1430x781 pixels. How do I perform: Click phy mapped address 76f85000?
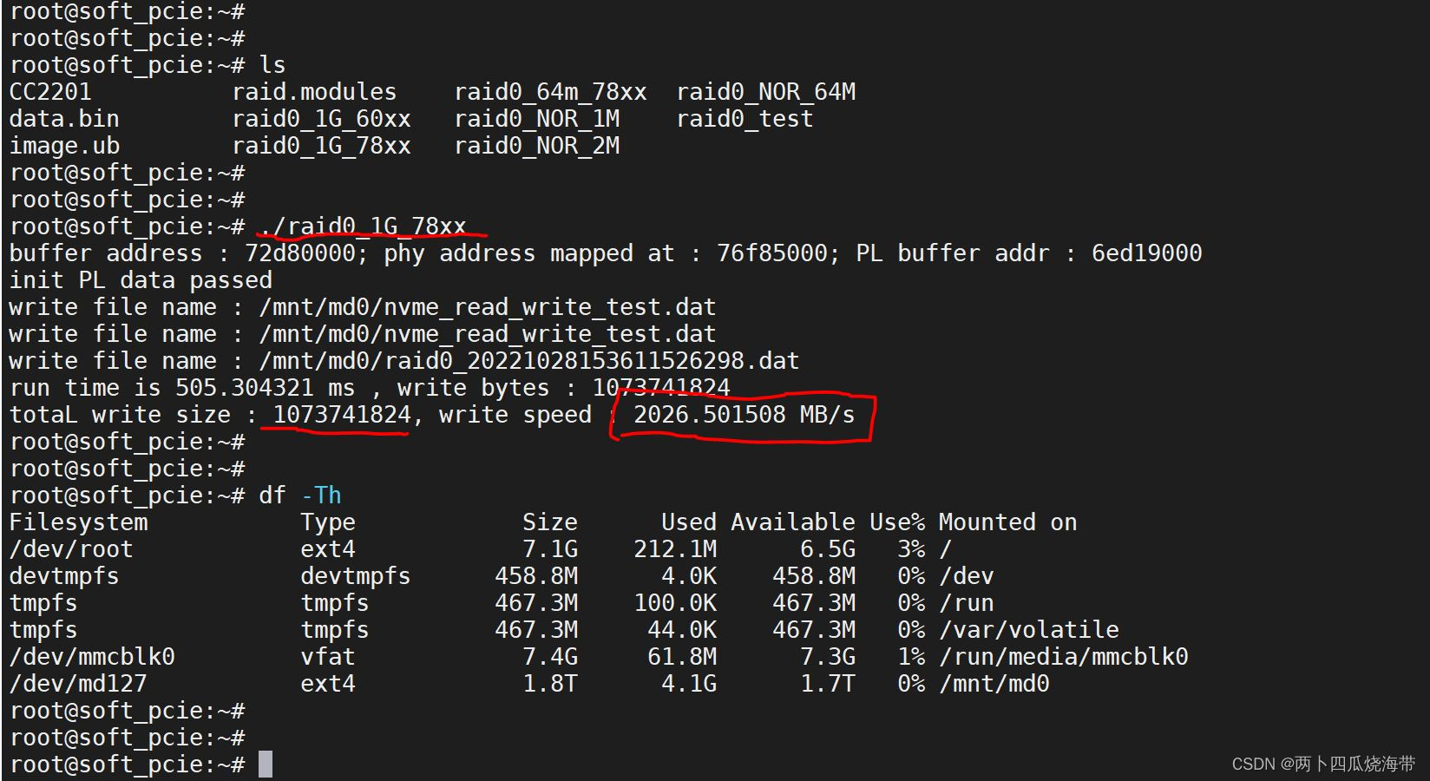tap(772, 253)
